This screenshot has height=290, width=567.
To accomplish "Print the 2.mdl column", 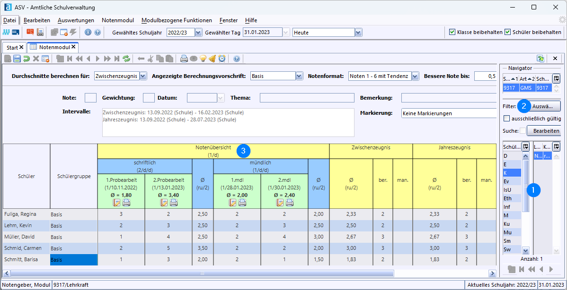I will (290, 202).
